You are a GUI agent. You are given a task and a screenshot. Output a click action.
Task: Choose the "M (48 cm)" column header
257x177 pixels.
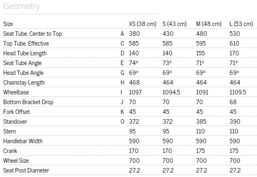209,24
